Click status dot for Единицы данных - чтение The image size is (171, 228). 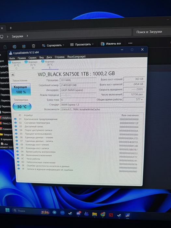pyautogui.click(x=16, y=137)
